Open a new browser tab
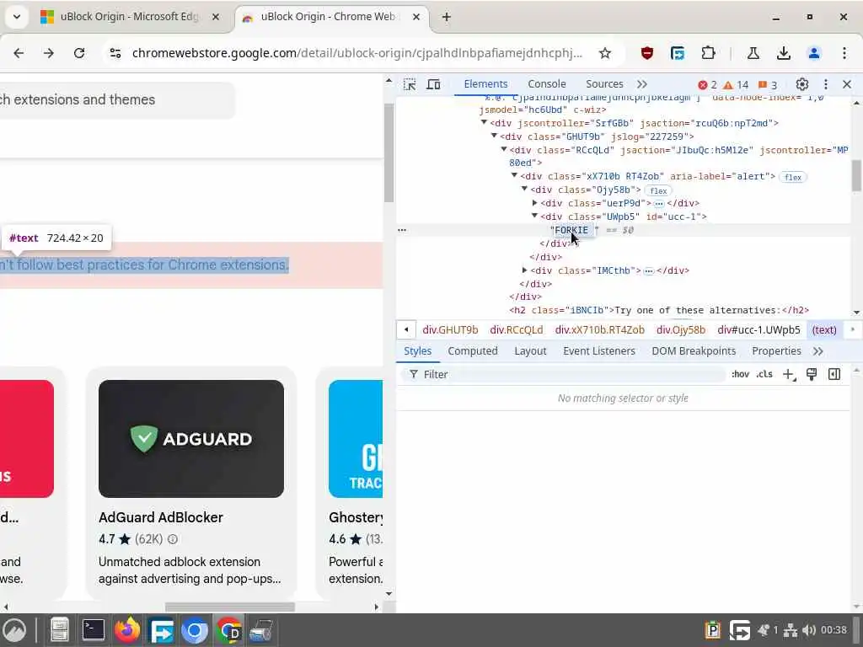This screenshot has height=647, width=863. click(447, 17)
